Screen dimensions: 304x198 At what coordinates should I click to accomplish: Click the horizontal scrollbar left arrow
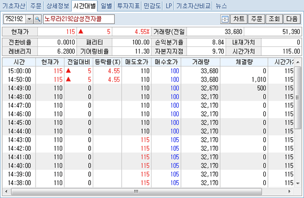pyautogui.click(x=6, y=191)
